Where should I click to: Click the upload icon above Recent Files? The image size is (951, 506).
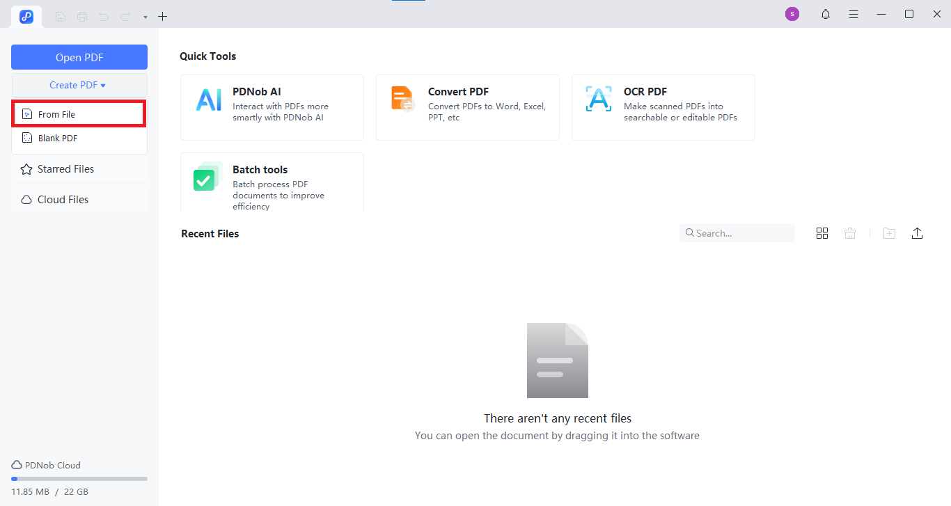click(917, 232)
